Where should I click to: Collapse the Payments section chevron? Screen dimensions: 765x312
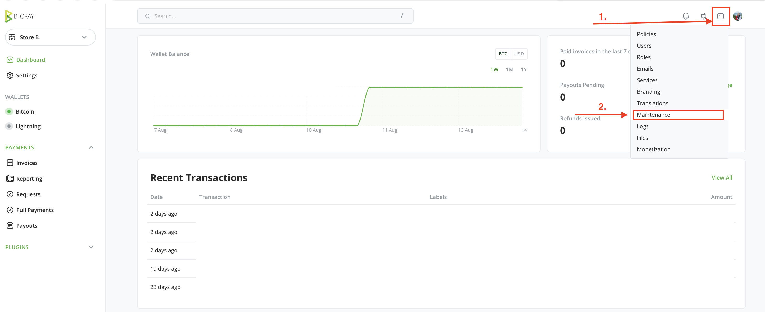(91, 148)
